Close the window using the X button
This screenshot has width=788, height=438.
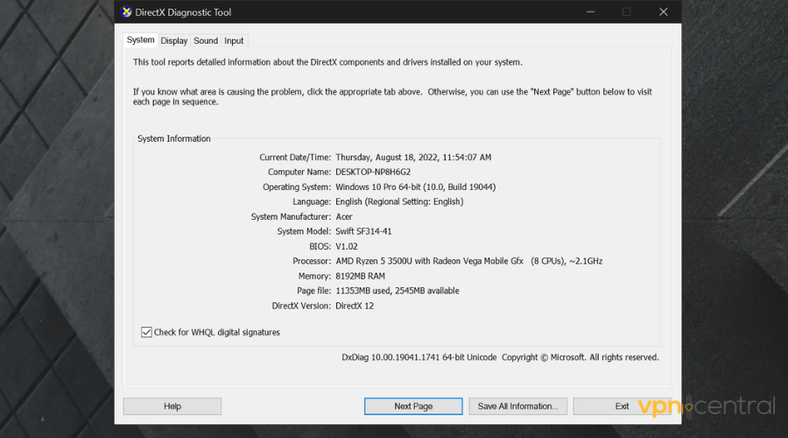pyautogui.click(x=664, y=12)
